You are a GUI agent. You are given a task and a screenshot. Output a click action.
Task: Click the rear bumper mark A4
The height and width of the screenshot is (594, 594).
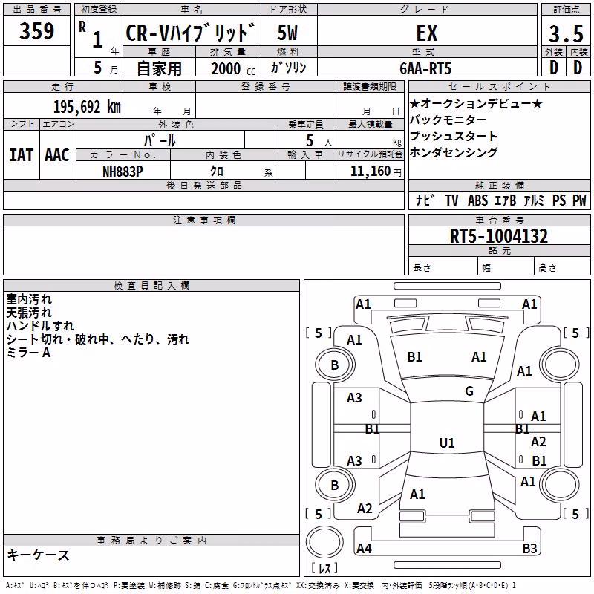click(x=364, y=548)
